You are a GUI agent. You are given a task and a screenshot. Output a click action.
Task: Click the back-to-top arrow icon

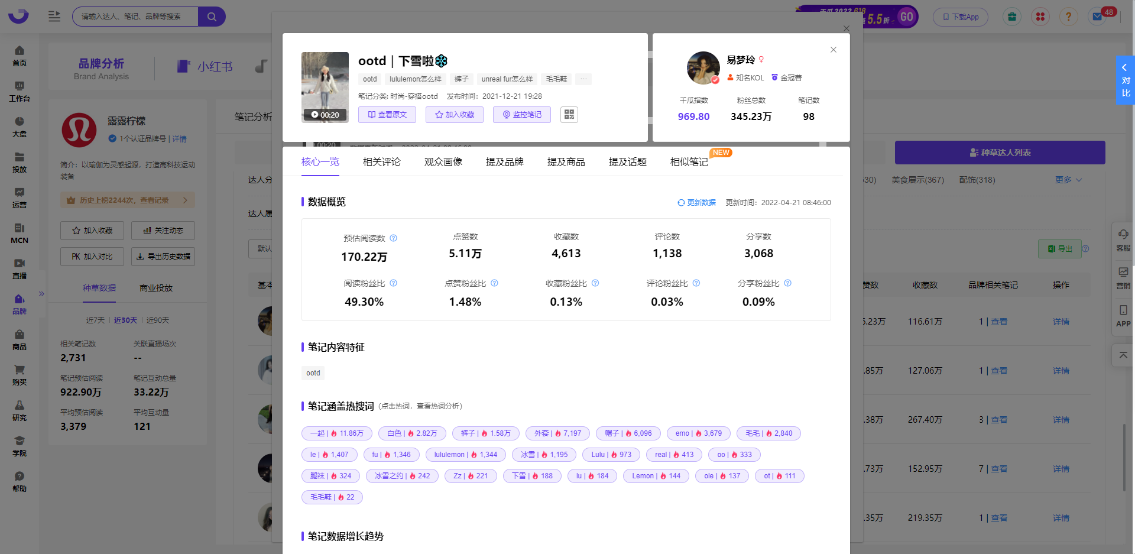point(1123,355)
